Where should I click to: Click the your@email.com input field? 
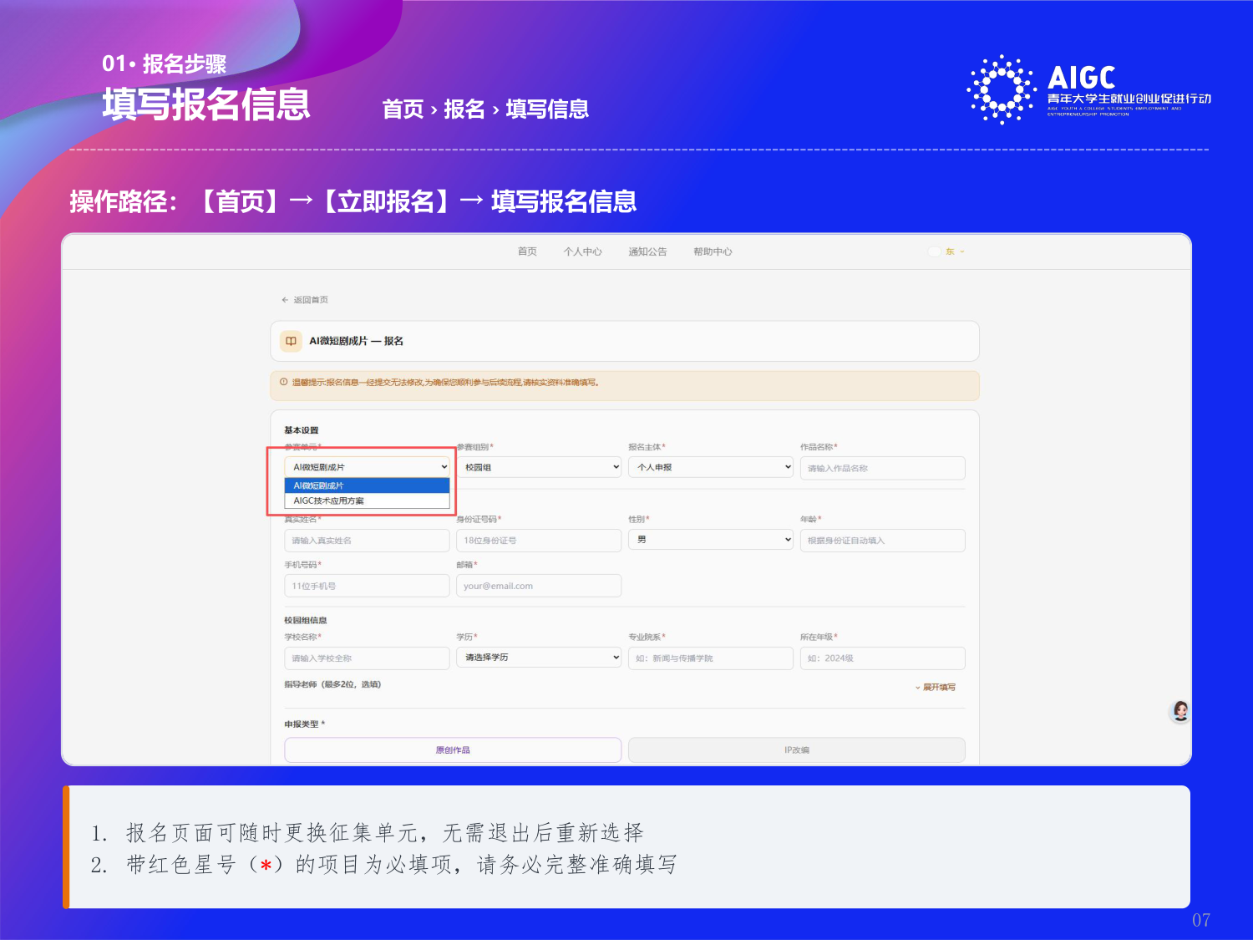[x=539, y=586]
